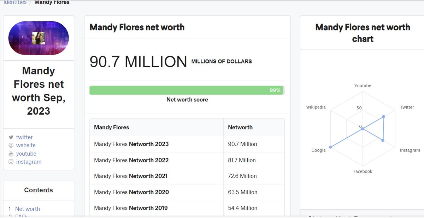424x218 pixels.
Task: Click the Instagram data point on chart
Action: point(383,141)
